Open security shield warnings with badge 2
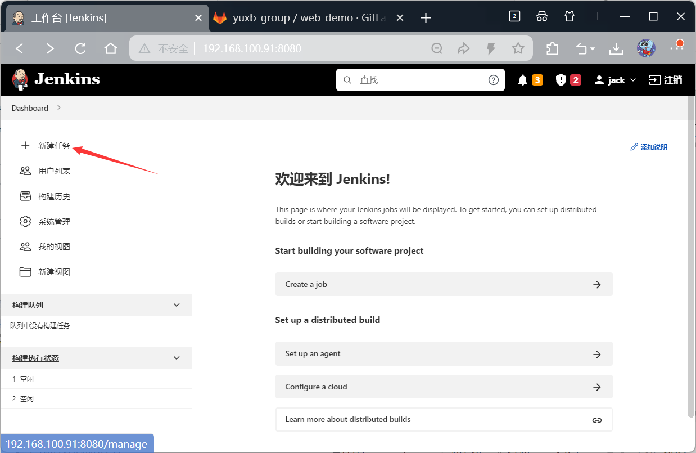Screen dimensions: 696x453 click(x=568, y=80)
